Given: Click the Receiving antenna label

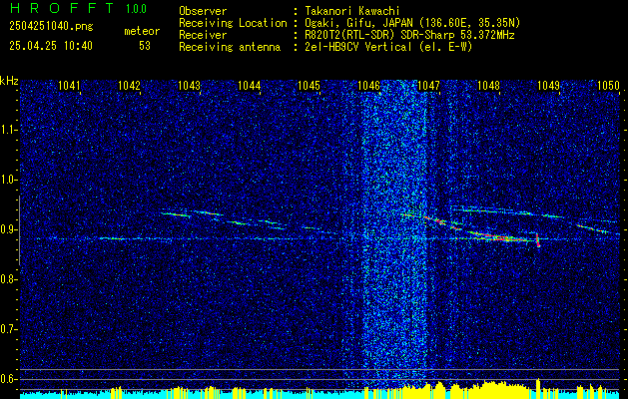Looking at the screenshot, I should pyautogui.click(x=230, y=47).
